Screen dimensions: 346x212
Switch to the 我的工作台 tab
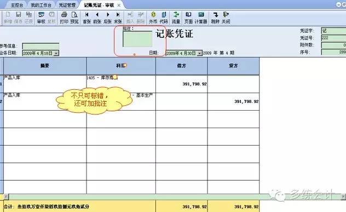click(x=41, y=5)
